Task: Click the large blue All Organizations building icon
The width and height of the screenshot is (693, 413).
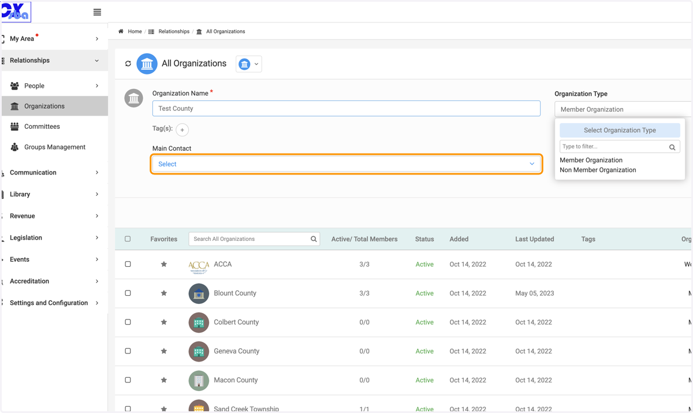Action: point(147,64)
